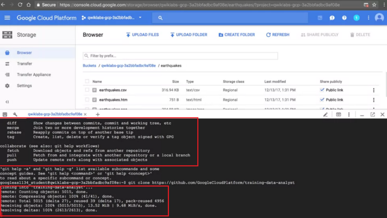This screenshot has width=387, height=218.
Task: Click Share Publicly button
Action: [320, 35]
